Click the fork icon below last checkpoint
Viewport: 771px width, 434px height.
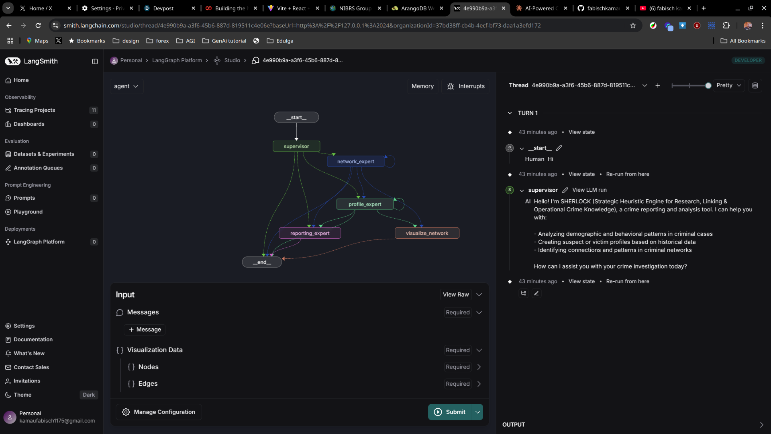(523, 293)
